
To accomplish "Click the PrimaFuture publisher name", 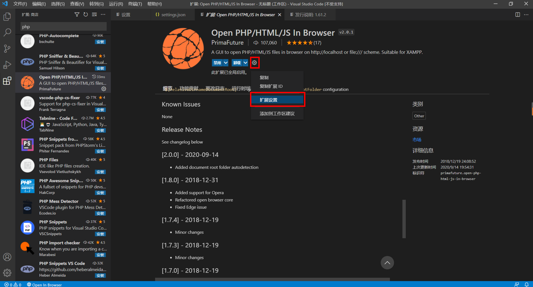I will click(x=227, y=43).
